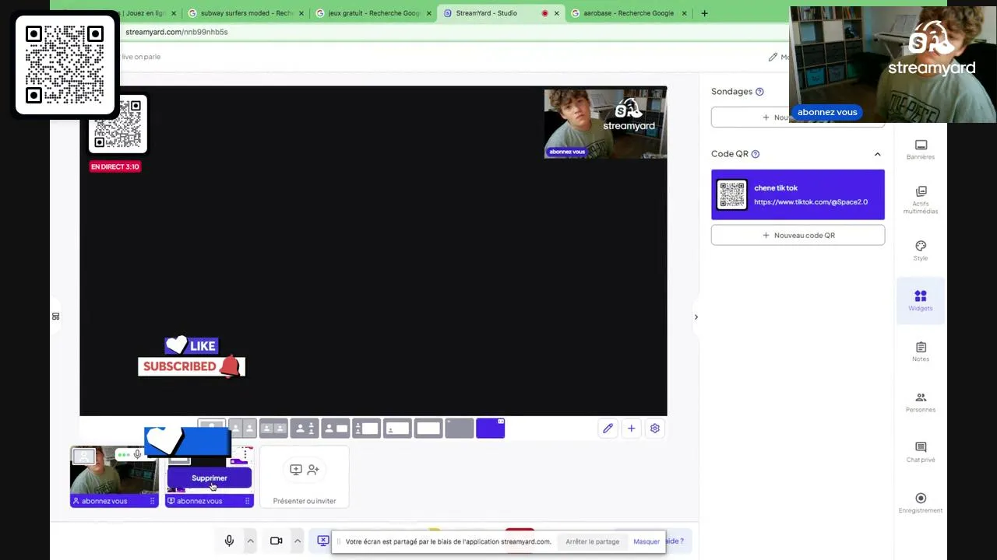997x560 pixels.
Task: Open the Bannières panel
Action: tap(921, 149)
